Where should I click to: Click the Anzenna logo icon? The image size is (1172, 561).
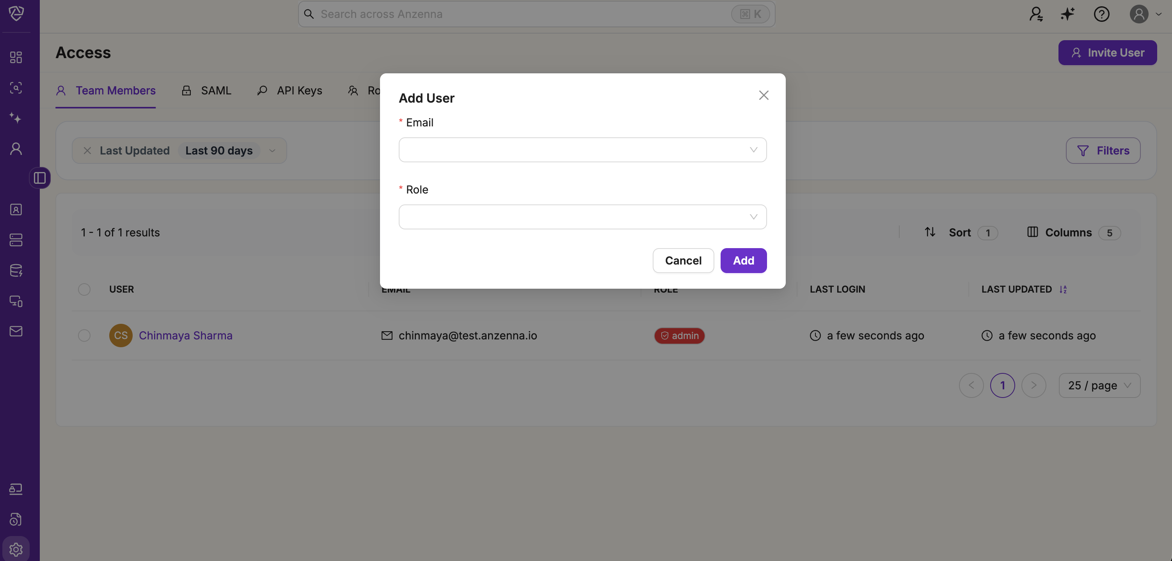tap(16, 13)
